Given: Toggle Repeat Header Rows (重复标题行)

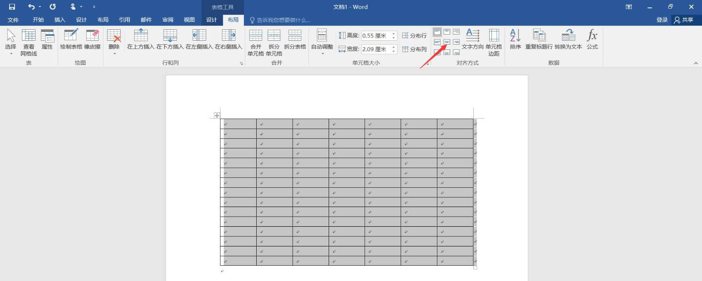Looking at the screenshot, I should point(539,39).
